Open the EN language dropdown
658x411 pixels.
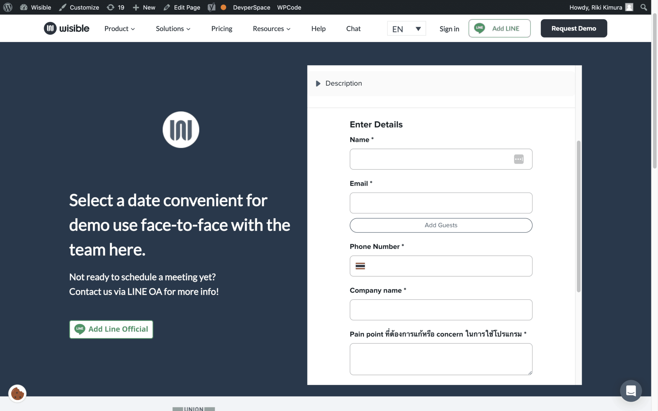pyautogui.click(x=406, y=29)
